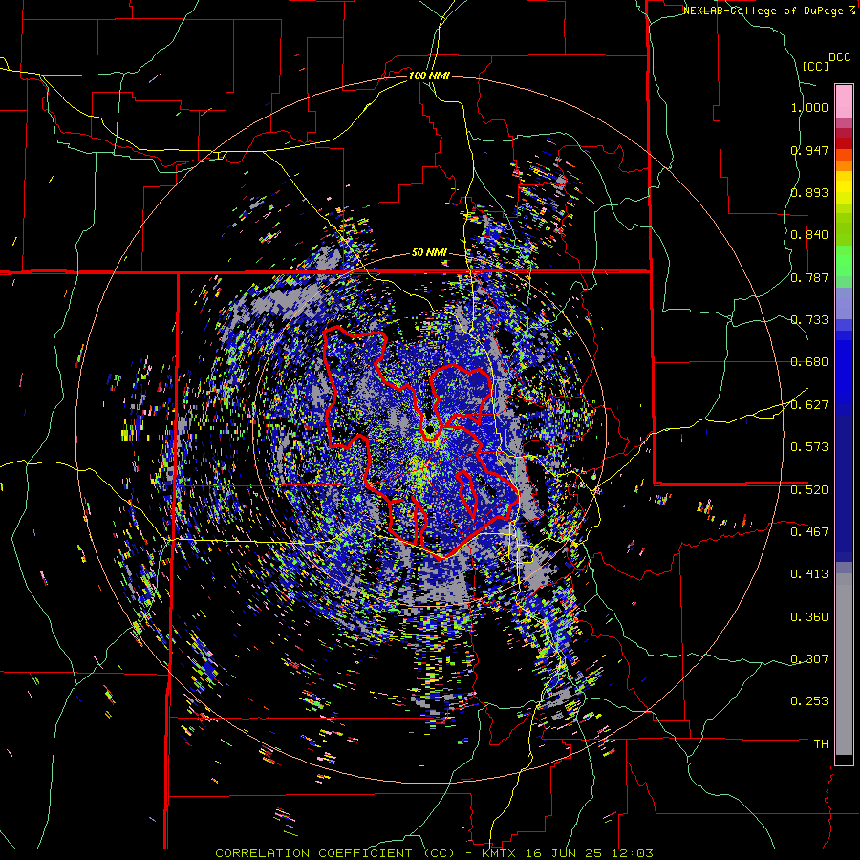Click the pink swatch of the color bar

click(844, 101)
